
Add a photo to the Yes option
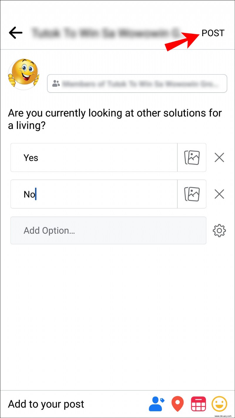[192, 158]
